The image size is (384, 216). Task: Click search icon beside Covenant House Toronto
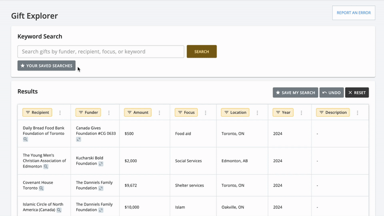pyautogui.click(x=41, y=189)
